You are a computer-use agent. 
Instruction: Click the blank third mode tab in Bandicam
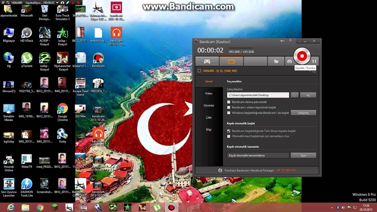255,61
